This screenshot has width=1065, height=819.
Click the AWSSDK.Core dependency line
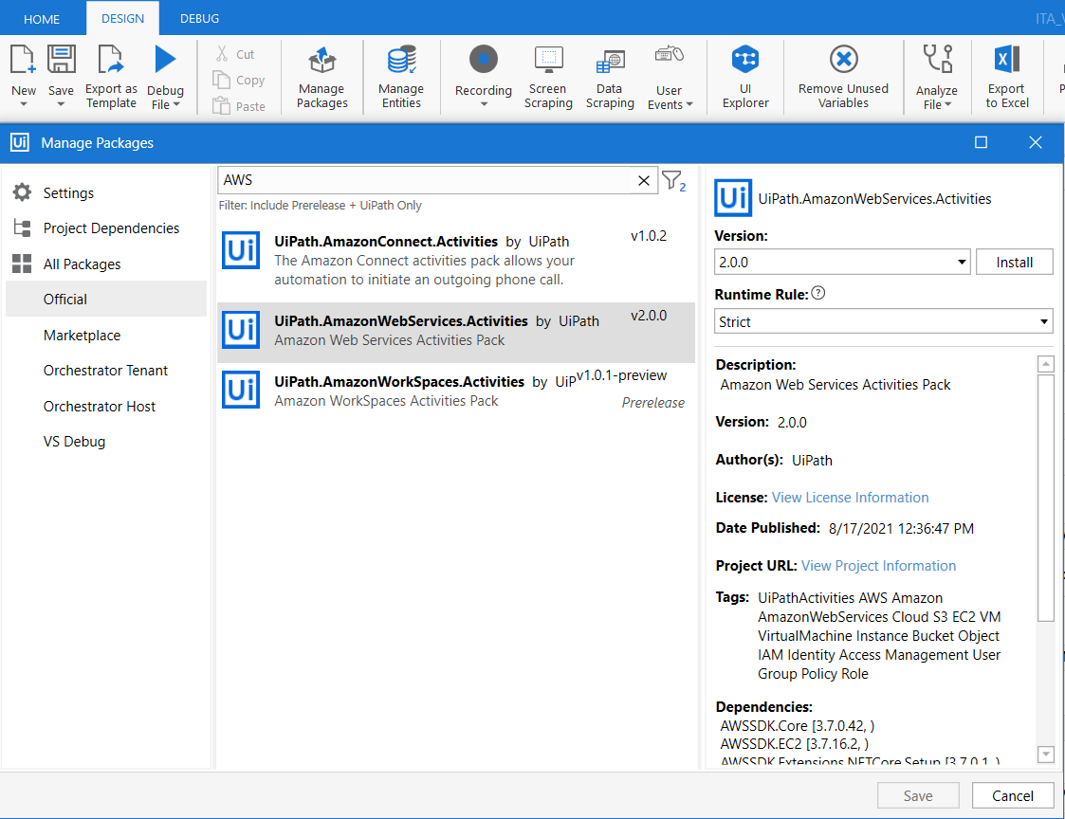[x=798, y=725]
